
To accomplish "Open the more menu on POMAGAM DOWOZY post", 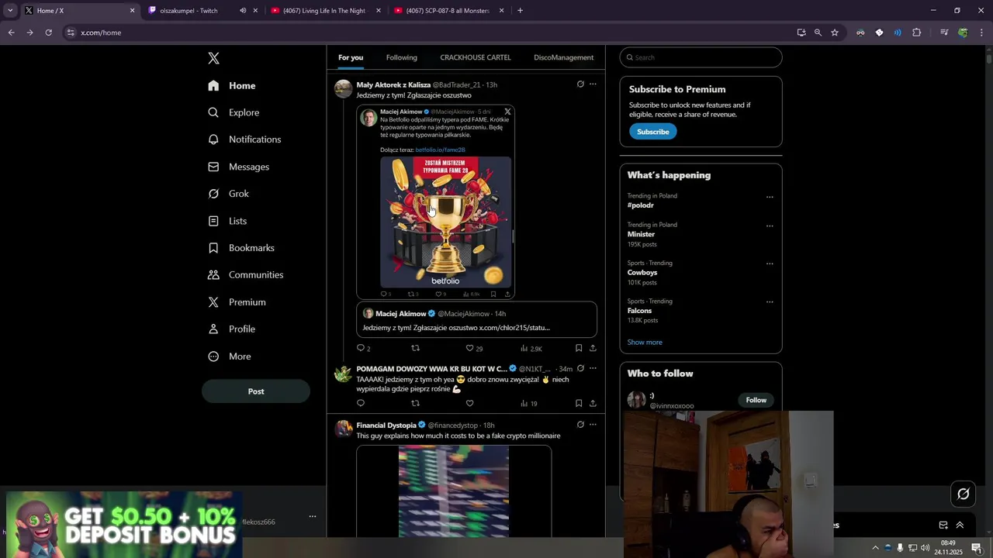I will pyautogui.click(x=593, y=369).
